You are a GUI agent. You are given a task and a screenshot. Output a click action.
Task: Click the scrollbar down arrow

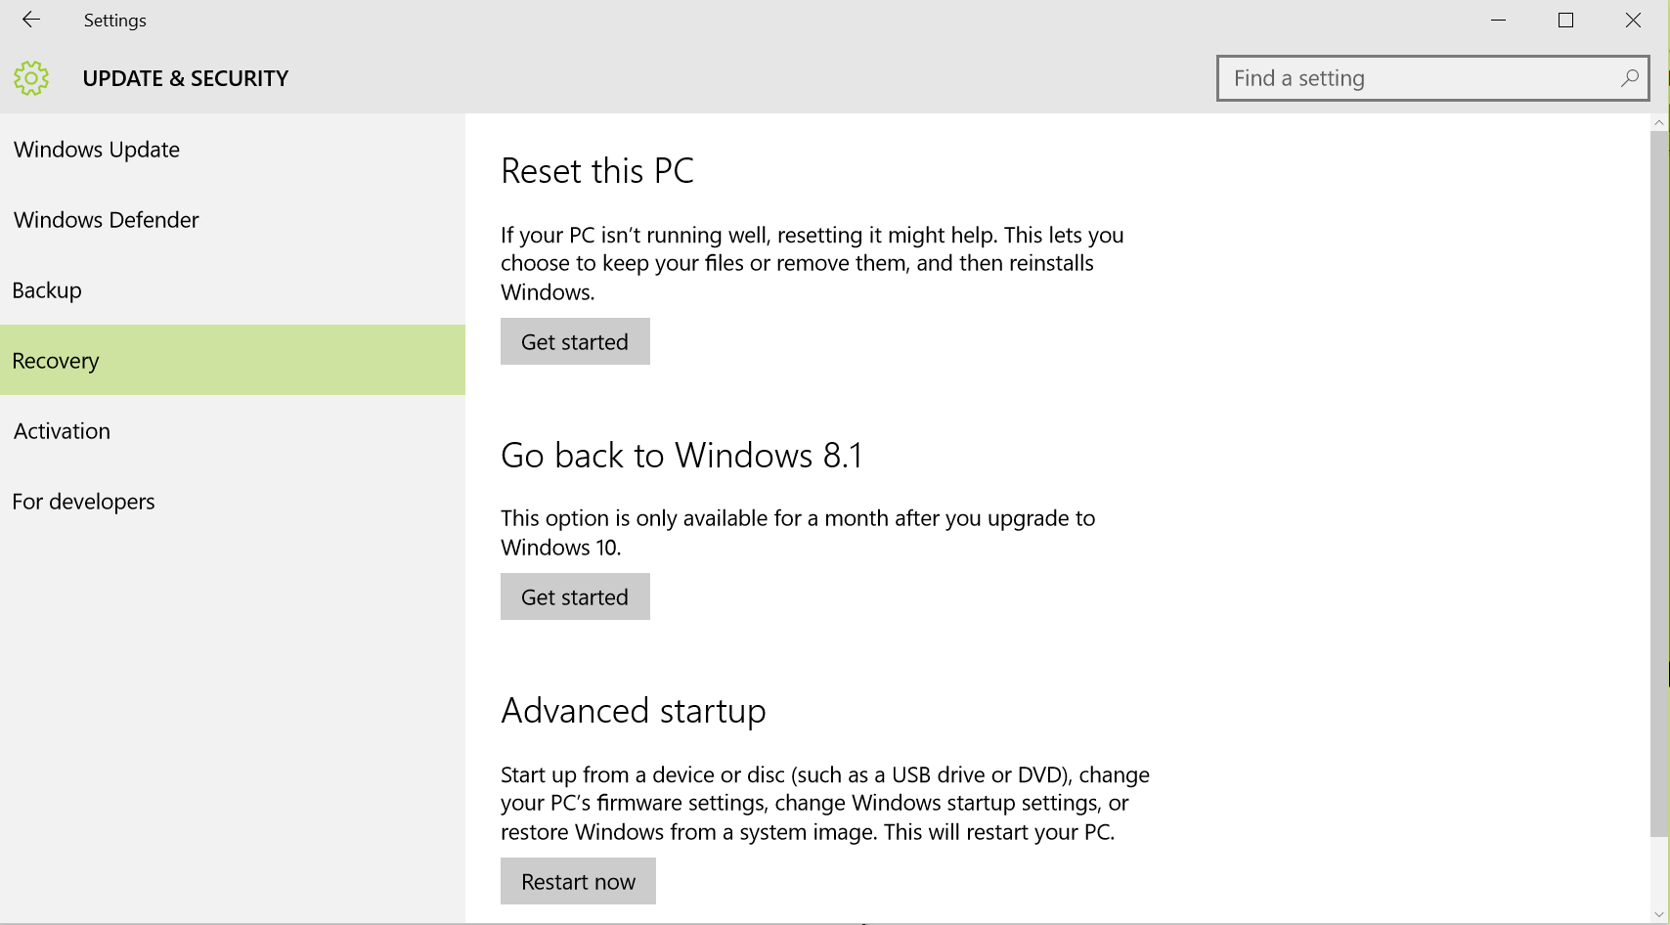(x=1659, y=915)
